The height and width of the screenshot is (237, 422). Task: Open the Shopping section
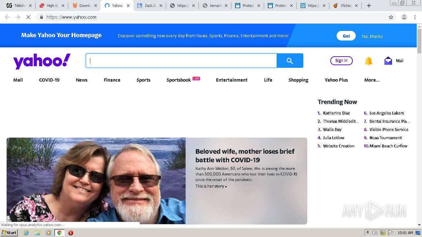[298, 80]
